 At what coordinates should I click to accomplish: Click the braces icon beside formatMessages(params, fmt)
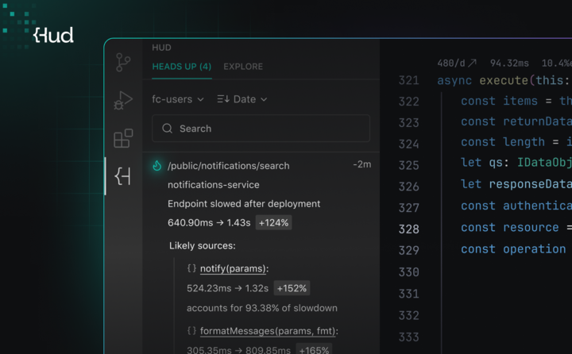[191, 331]
